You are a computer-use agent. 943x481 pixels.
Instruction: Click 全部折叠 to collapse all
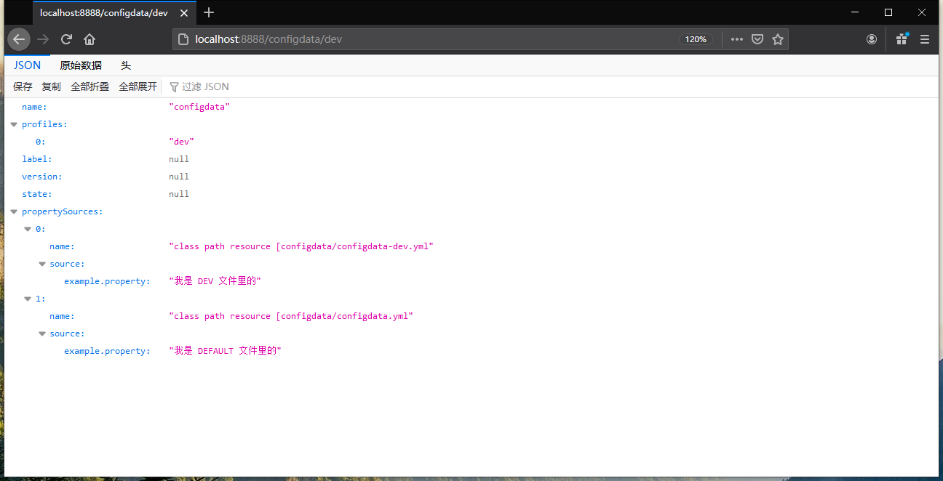pyautogui.click(x=89, y=86)
